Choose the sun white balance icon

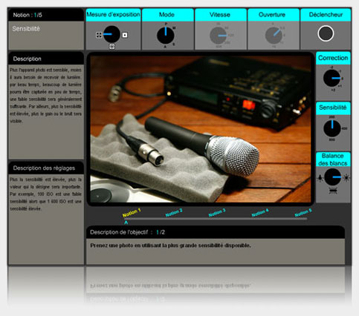click(346, 177)
